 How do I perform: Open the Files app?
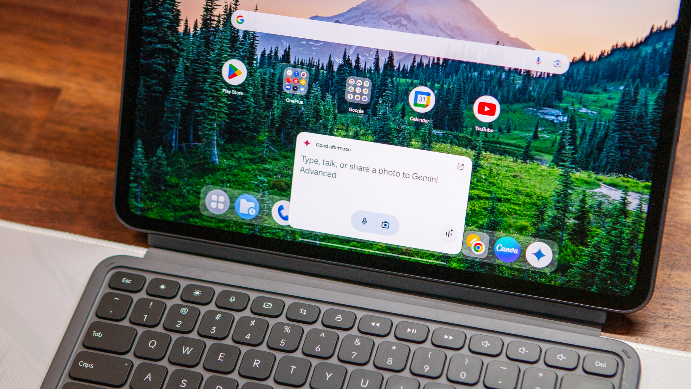tap(249, 205)
